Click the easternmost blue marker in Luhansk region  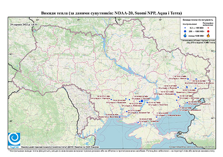[x=196, y=79]
